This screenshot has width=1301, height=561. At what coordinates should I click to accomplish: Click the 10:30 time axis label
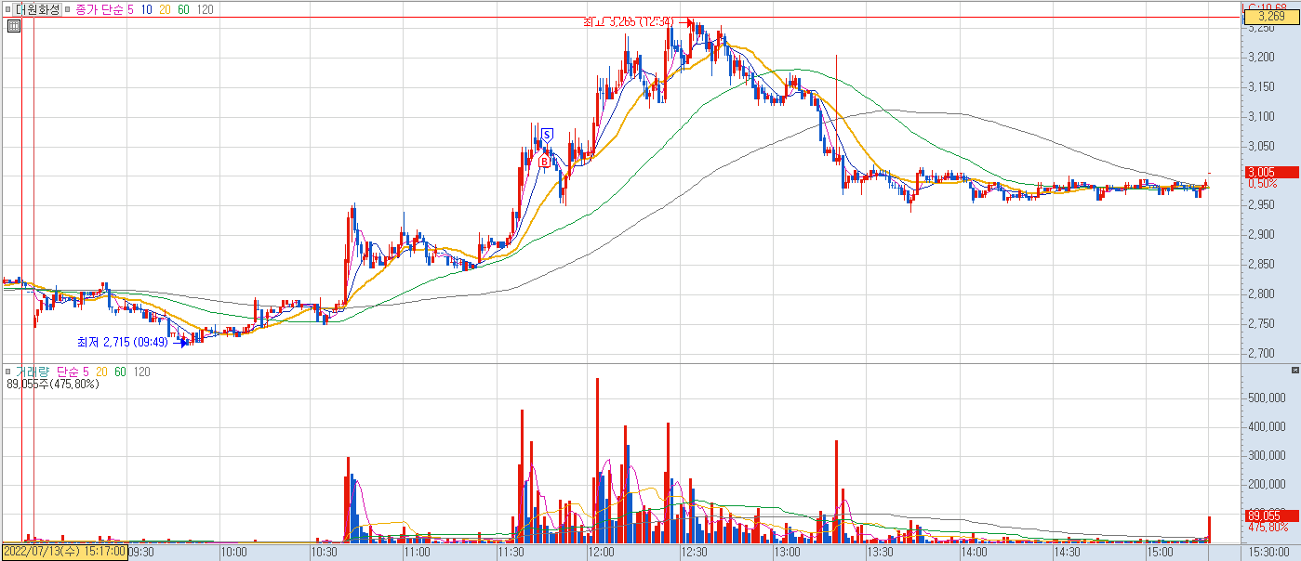click(x=324, y=552)
